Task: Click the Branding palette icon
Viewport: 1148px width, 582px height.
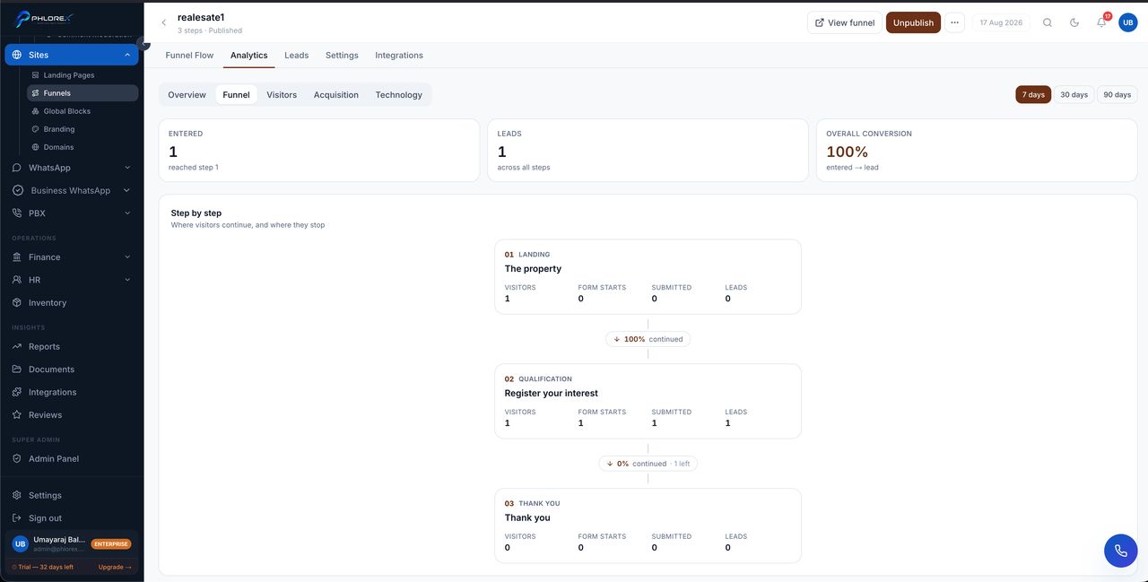Action: coord(36,129)
